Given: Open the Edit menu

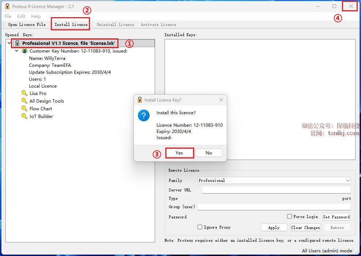Looking at the screenshot, I should tap(21, 16).
